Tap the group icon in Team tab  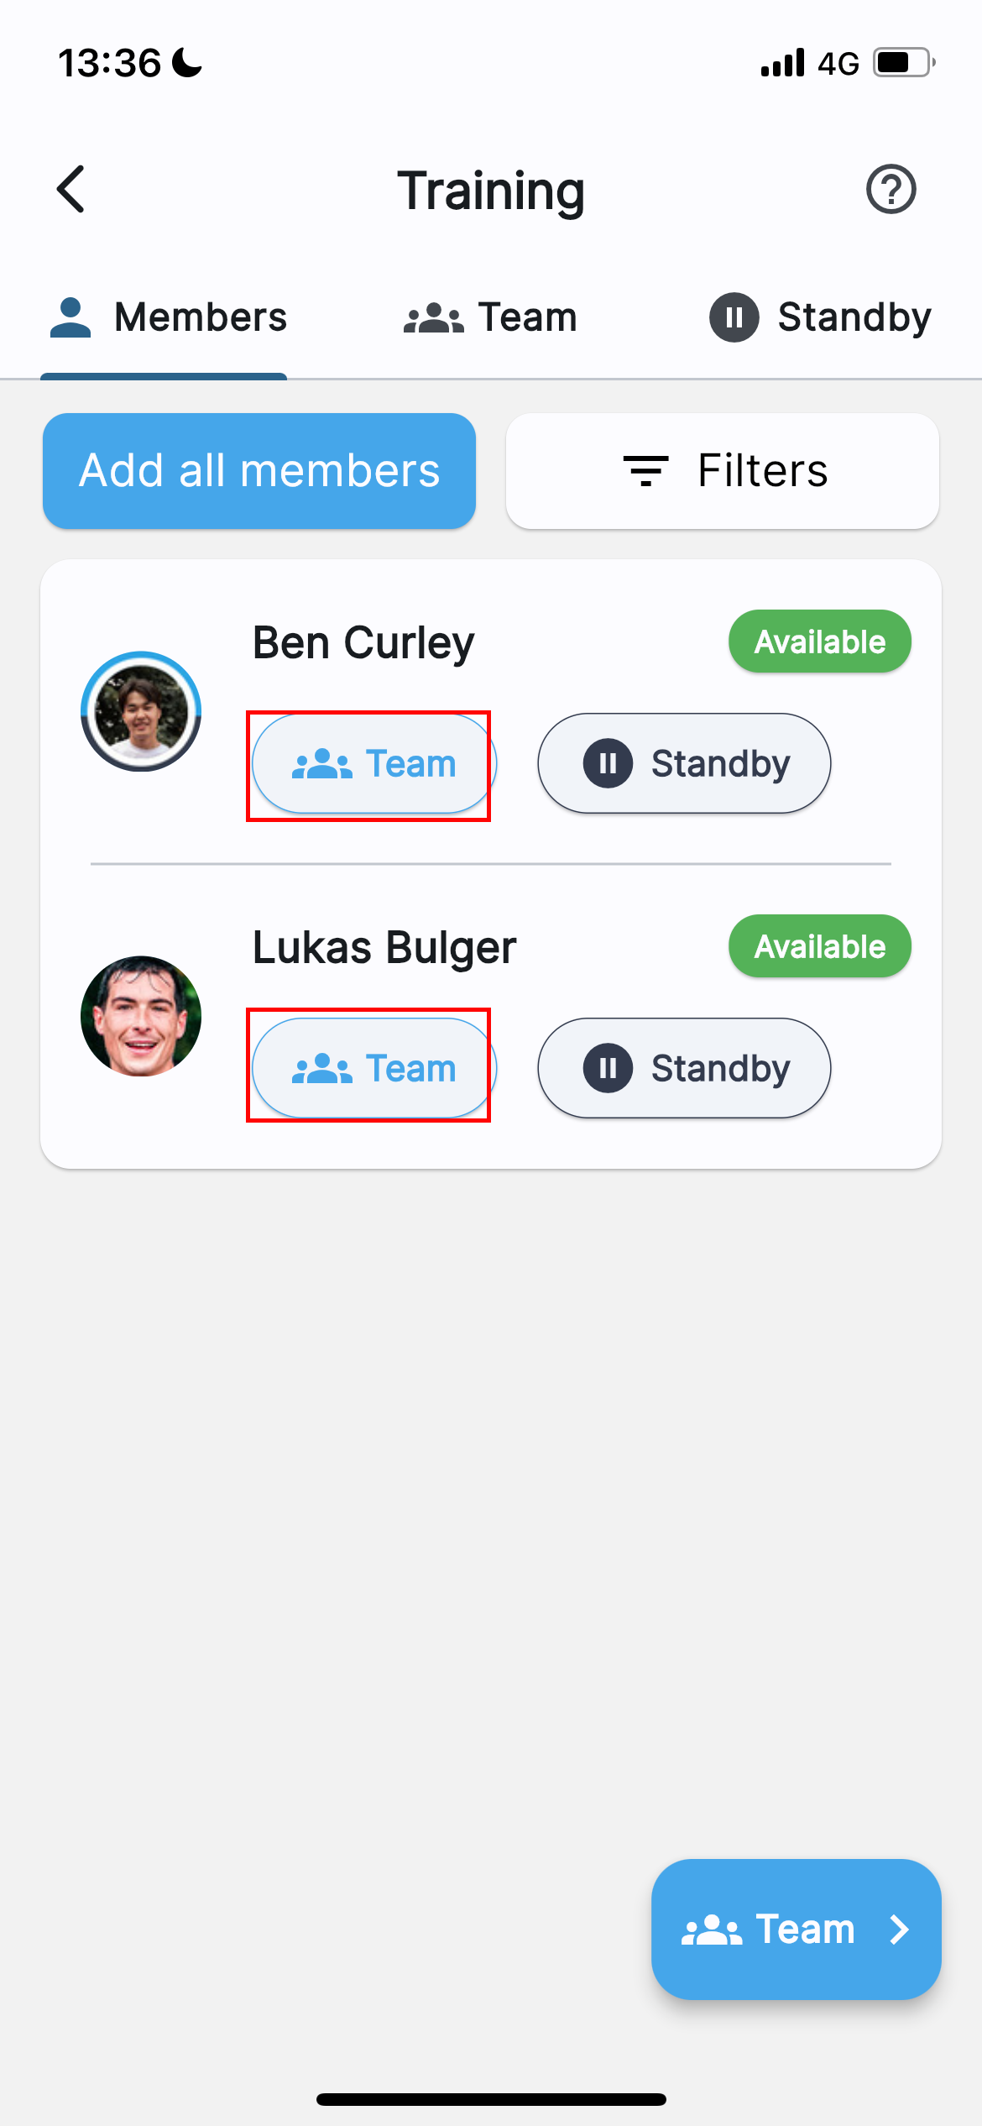point(433,318)
